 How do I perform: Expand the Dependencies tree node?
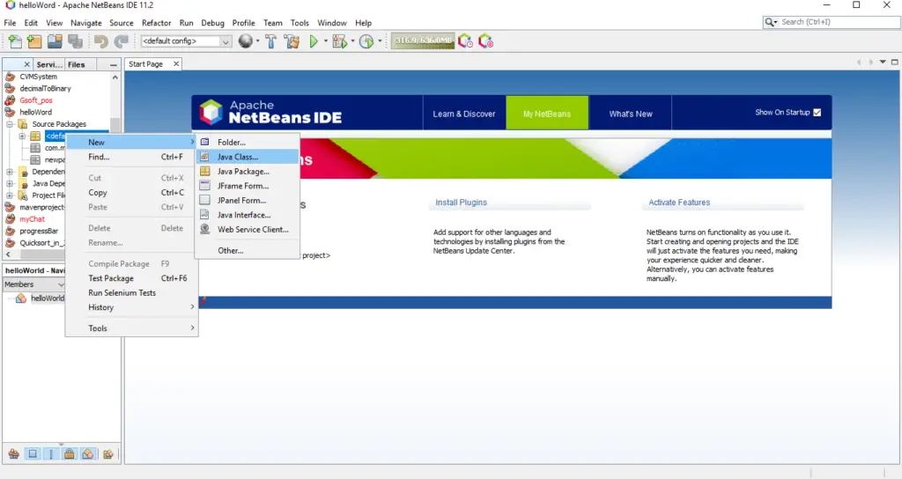pos(10,172)
